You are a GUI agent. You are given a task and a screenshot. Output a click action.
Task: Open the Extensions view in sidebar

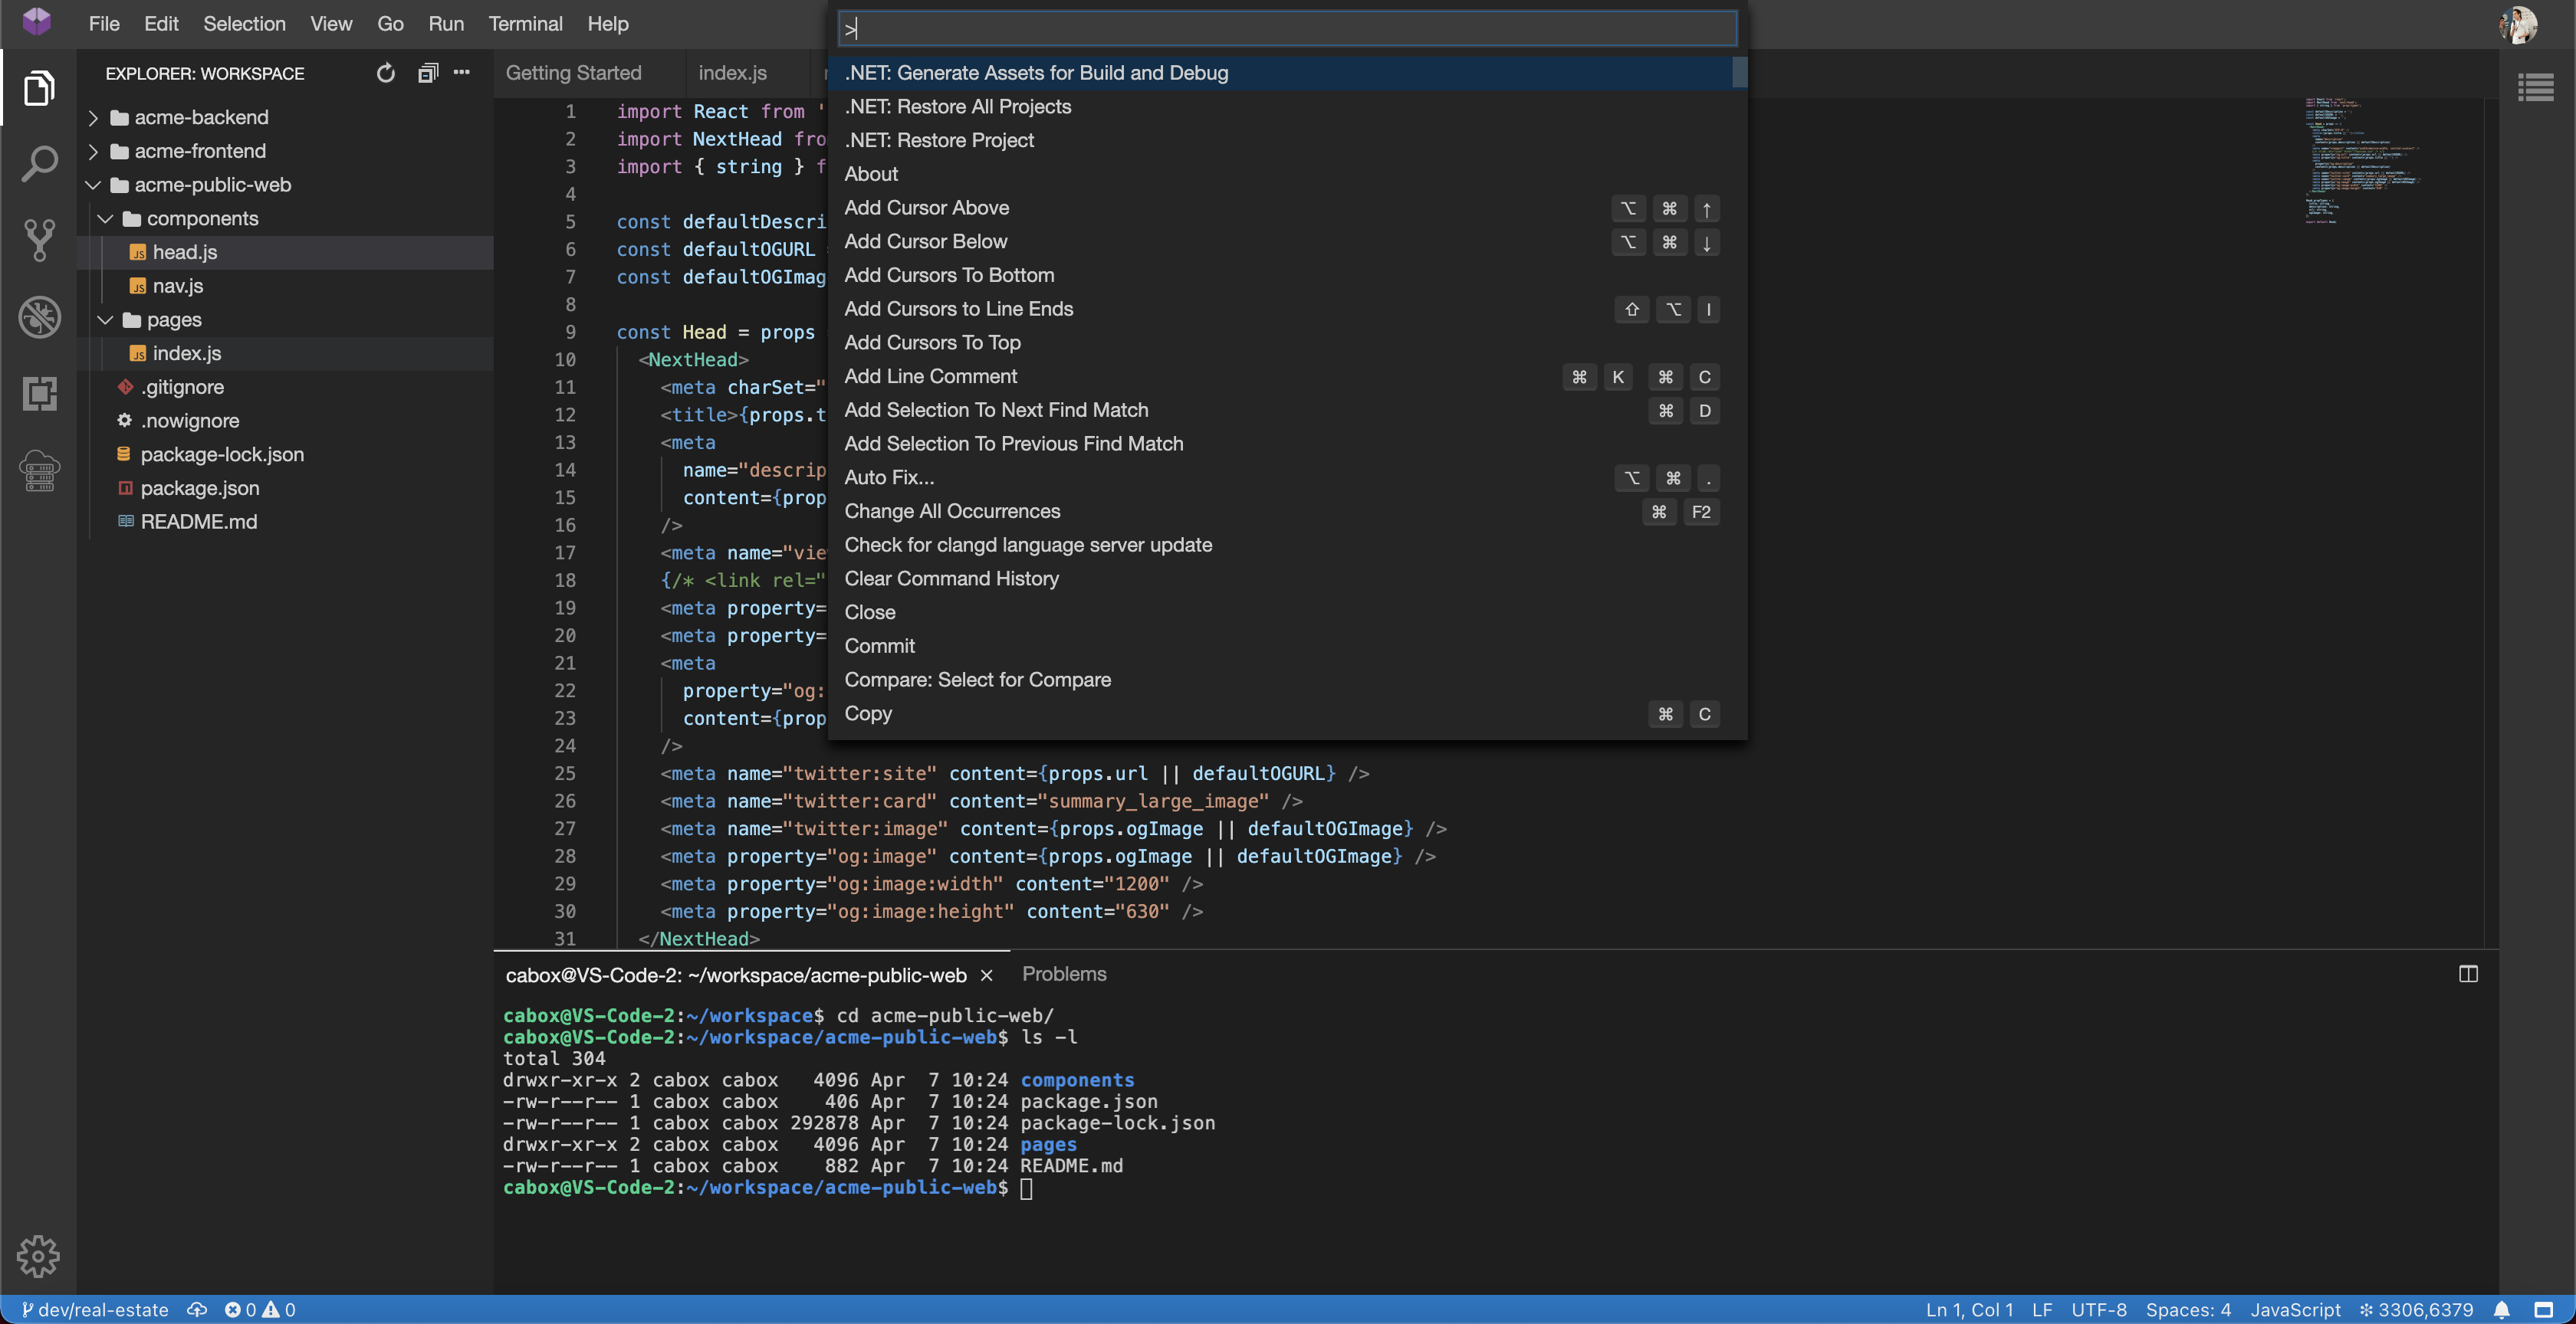pyautogui.click(x=39, y=394)
